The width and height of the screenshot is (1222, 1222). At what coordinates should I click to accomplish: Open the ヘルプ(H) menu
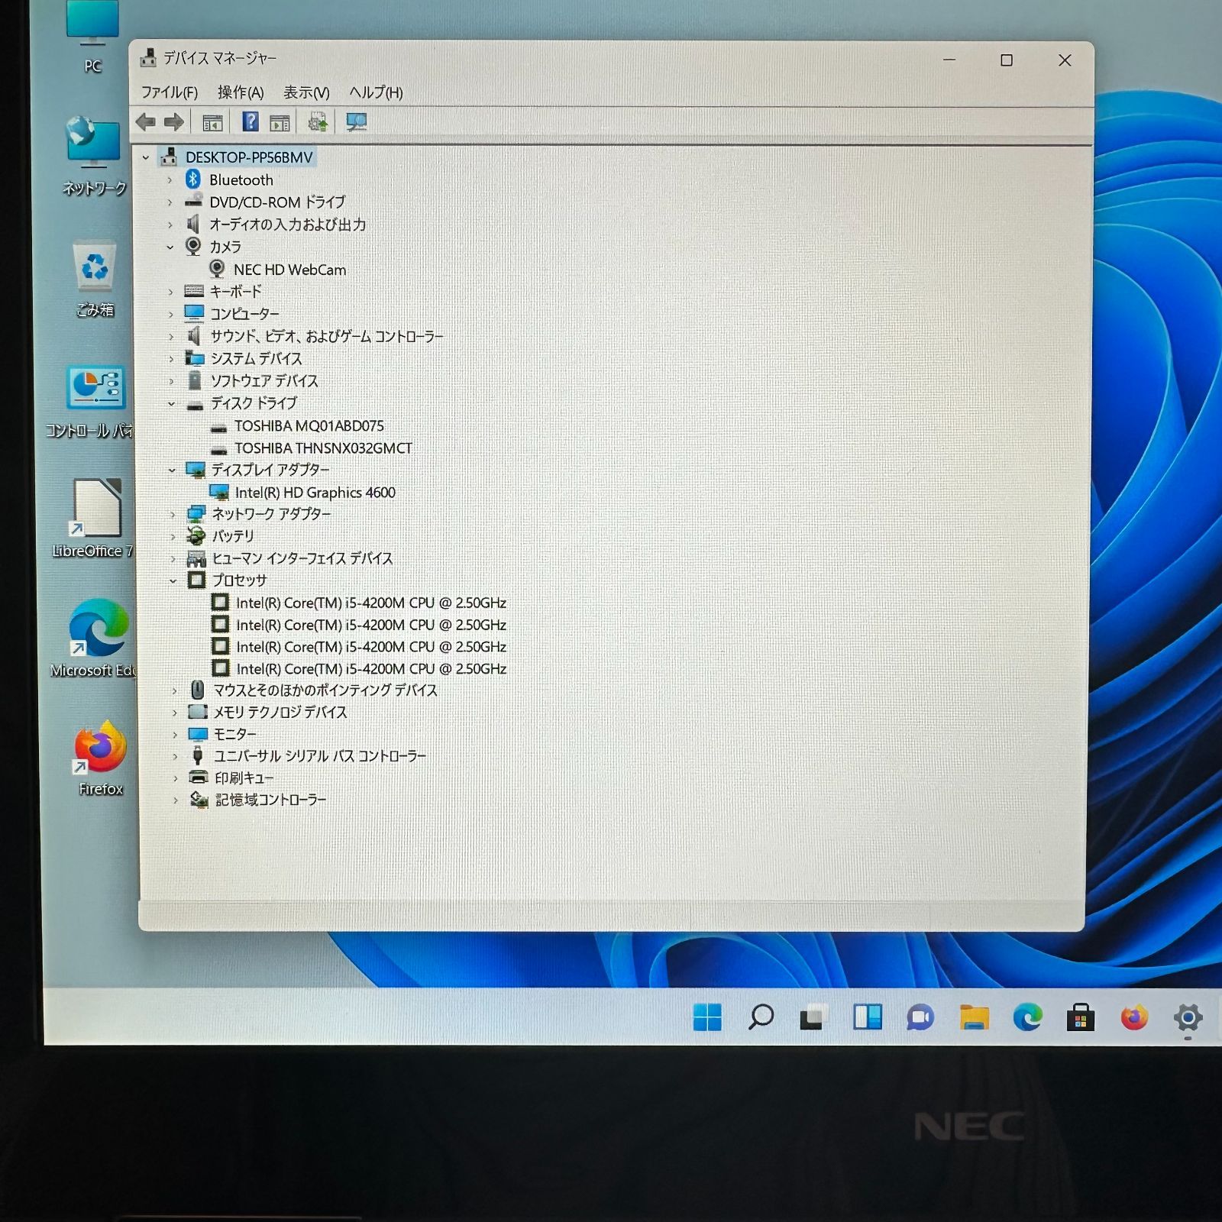tap(376, 92)
